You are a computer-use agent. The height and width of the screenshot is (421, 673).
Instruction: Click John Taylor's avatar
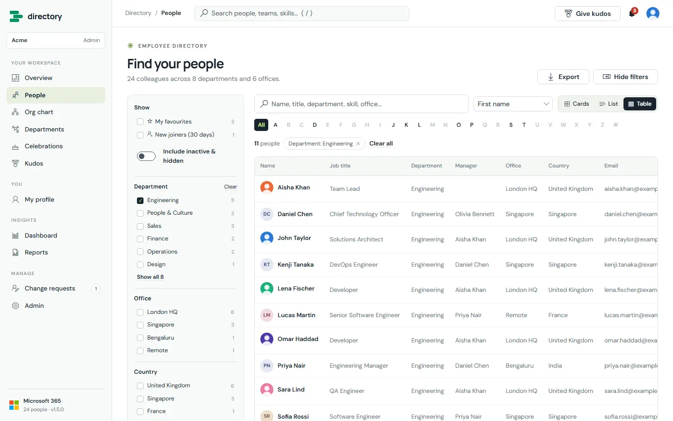point(267,238)
